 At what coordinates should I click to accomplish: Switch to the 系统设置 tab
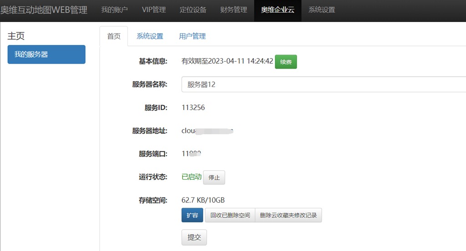coord(150,36)
